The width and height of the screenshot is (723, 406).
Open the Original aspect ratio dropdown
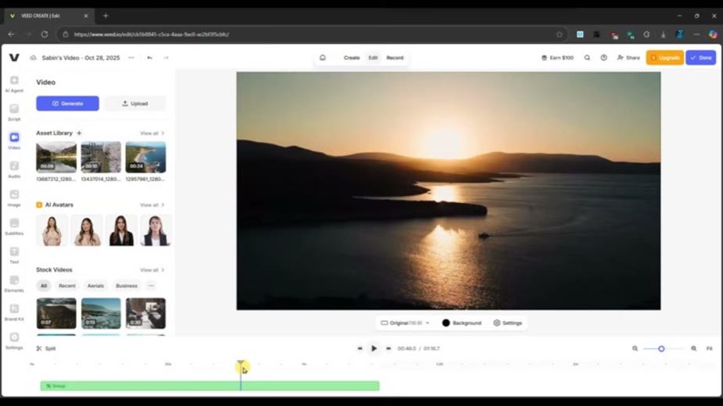[x=405, y=323]
